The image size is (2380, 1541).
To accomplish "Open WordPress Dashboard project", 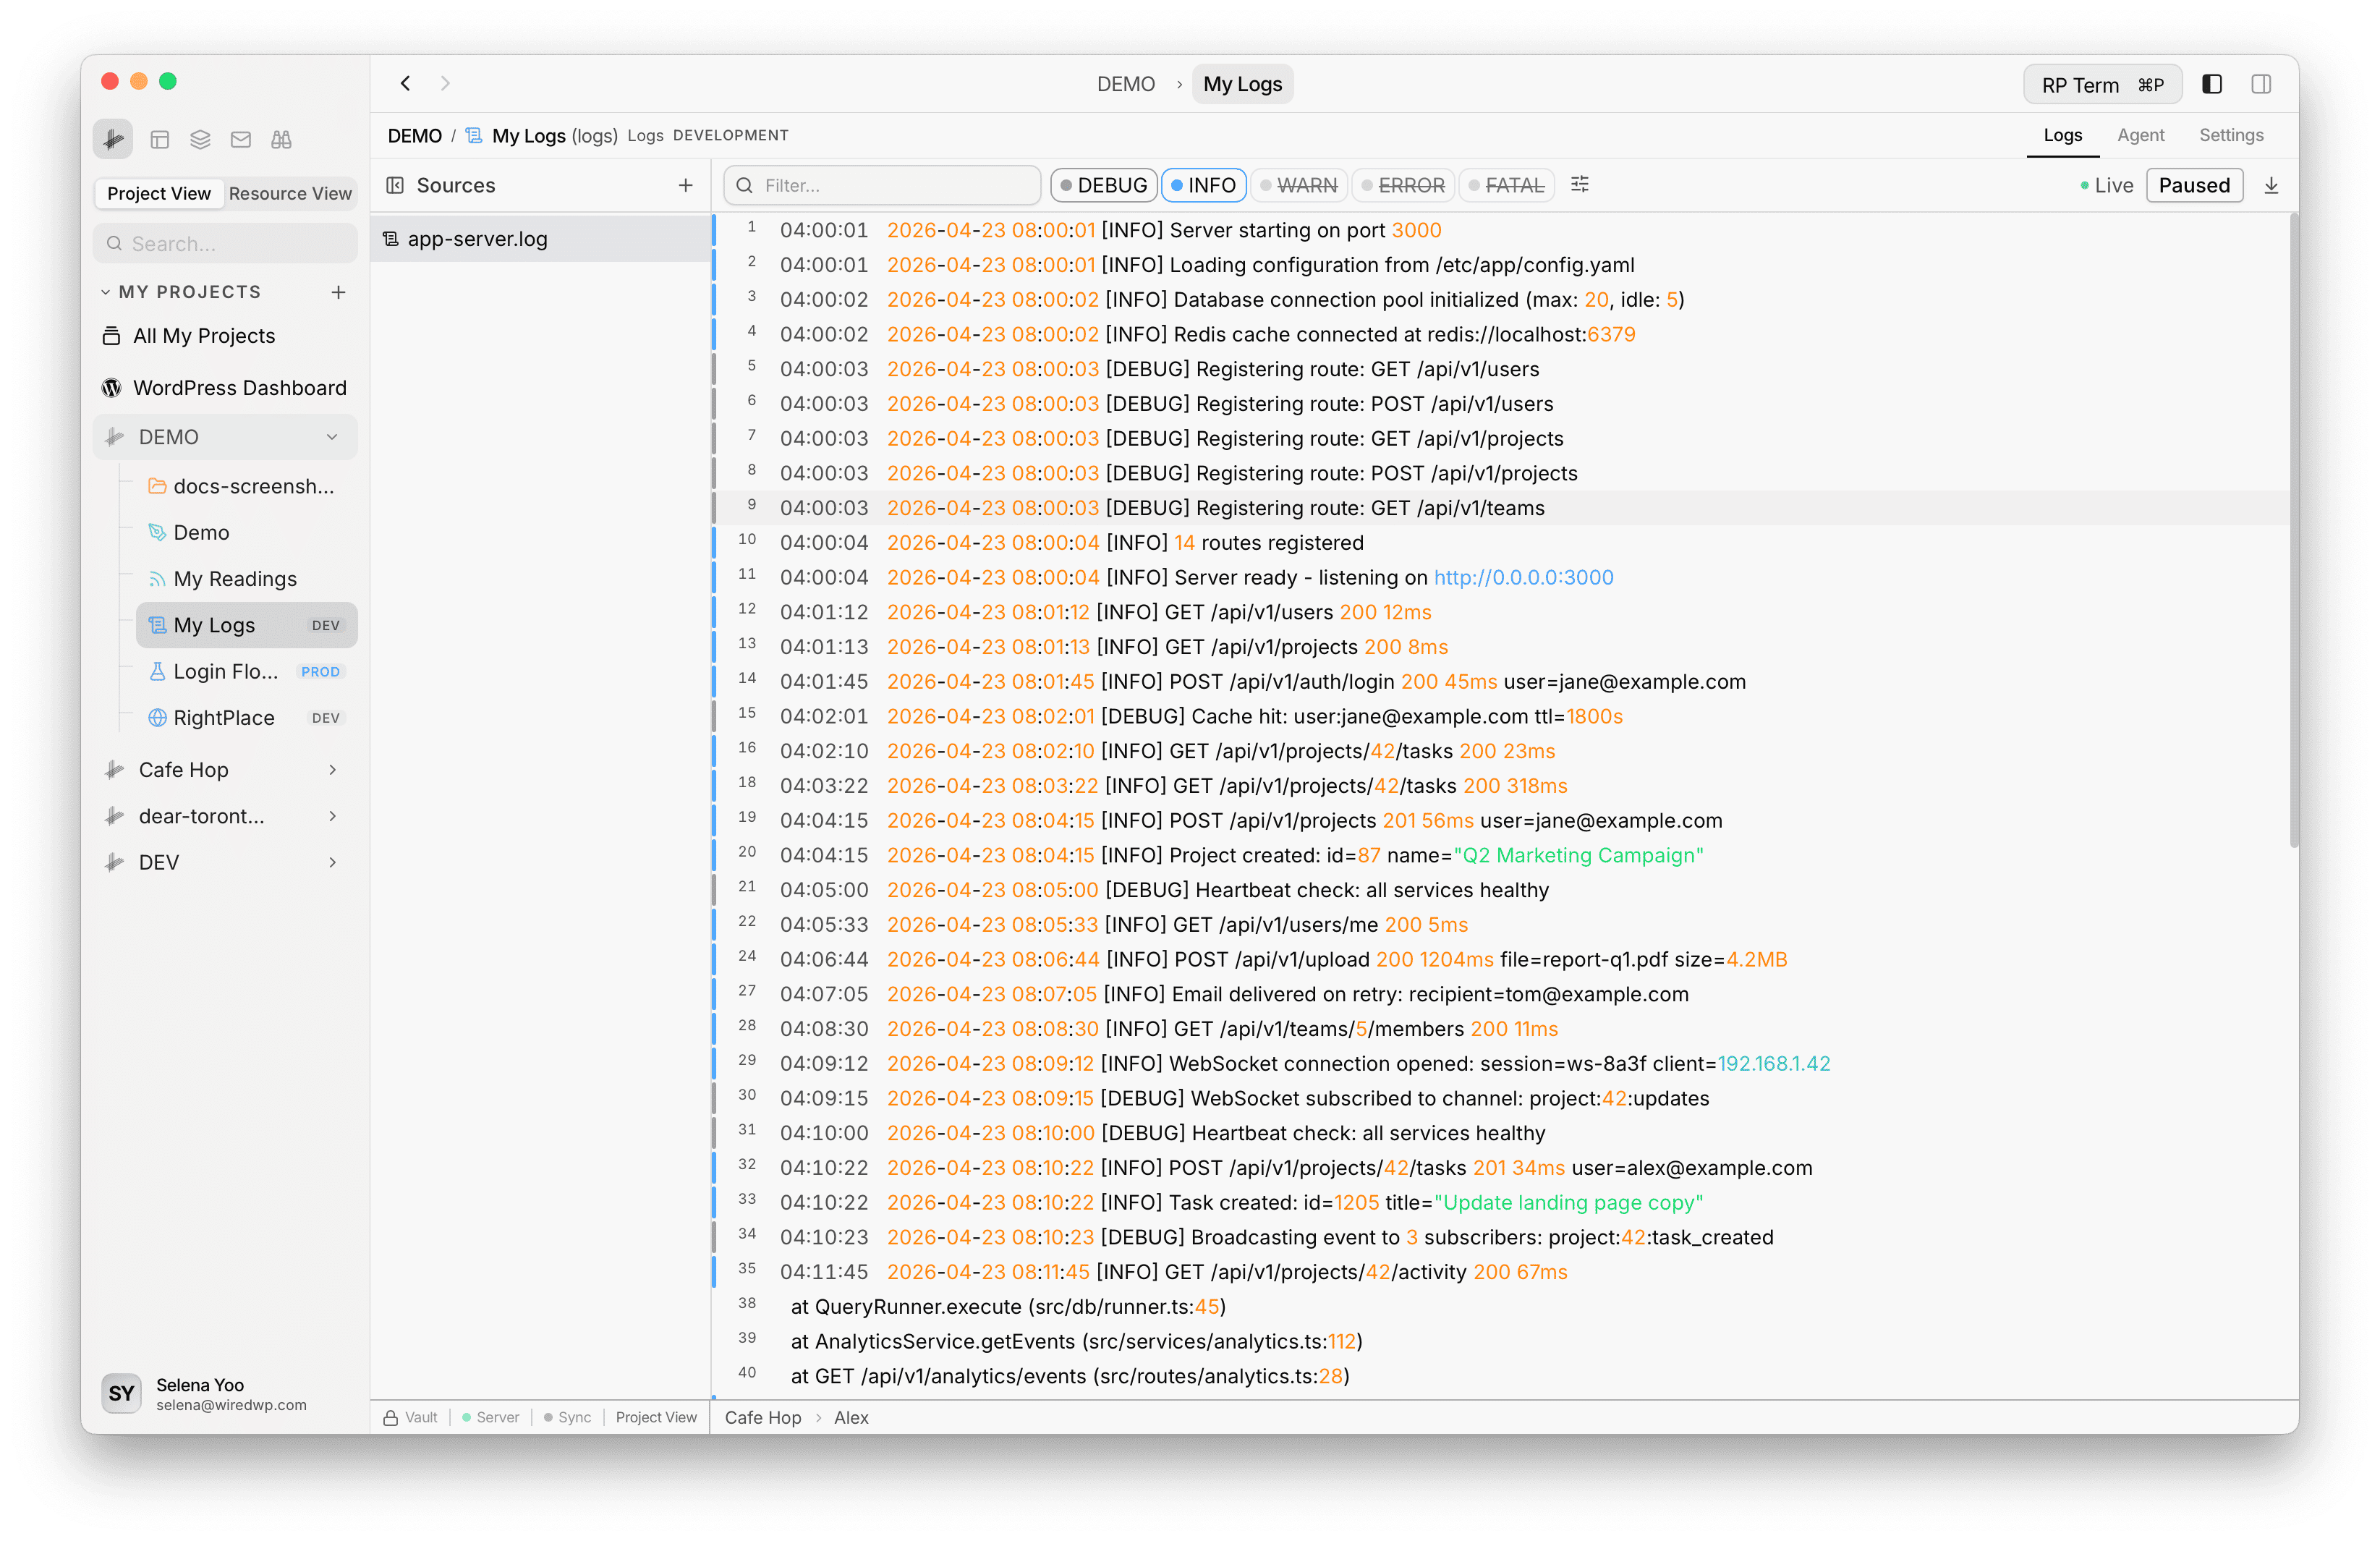I will (x=226, y=388).
